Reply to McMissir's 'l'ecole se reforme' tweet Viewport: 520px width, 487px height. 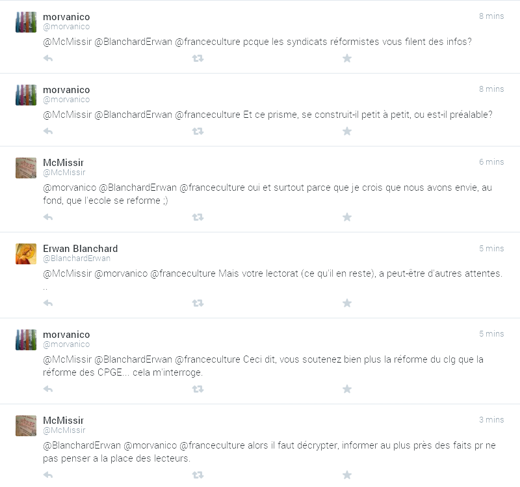pos(48,217)
